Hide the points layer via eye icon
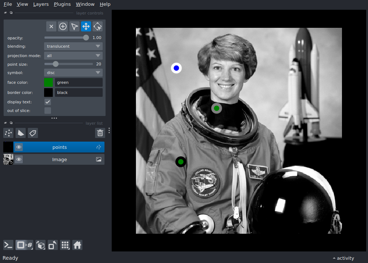 pyautogui.click(x=19, y=147)
